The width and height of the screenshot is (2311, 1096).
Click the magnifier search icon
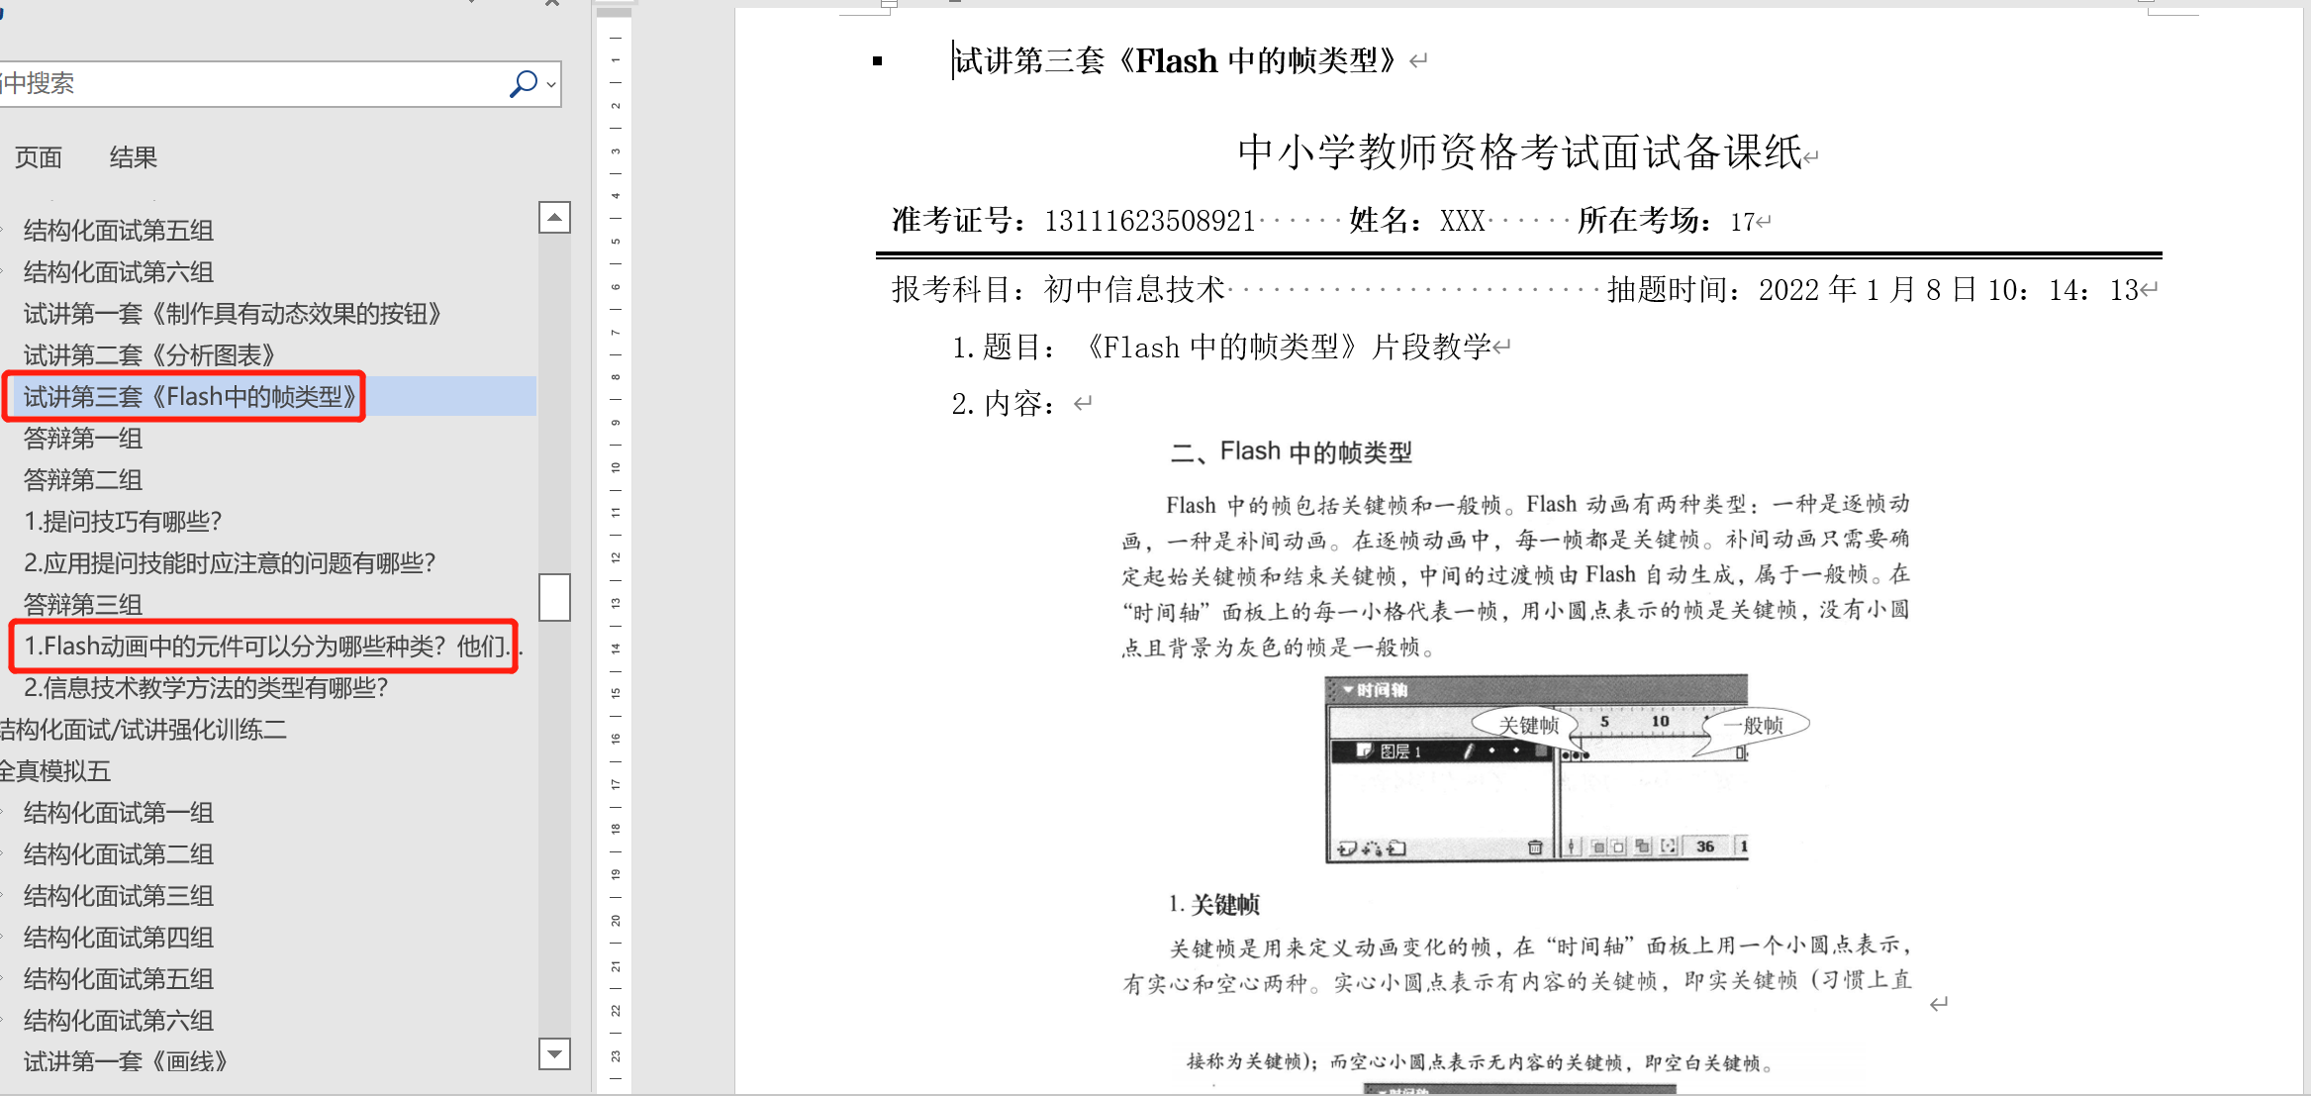[522, 84]
